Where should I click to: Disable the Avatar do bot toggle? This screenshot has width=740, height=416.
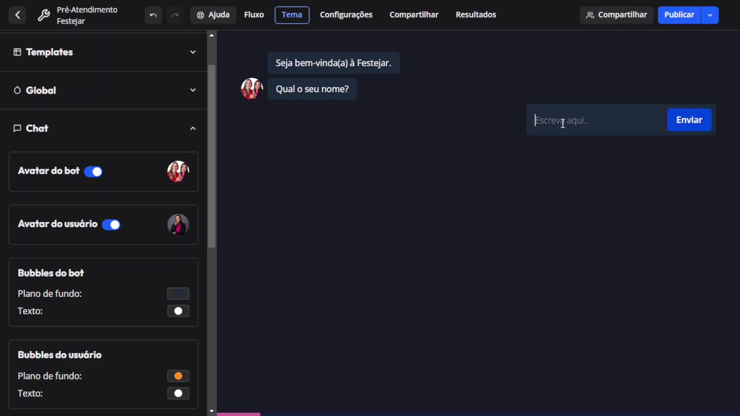(x=93, y=171)
